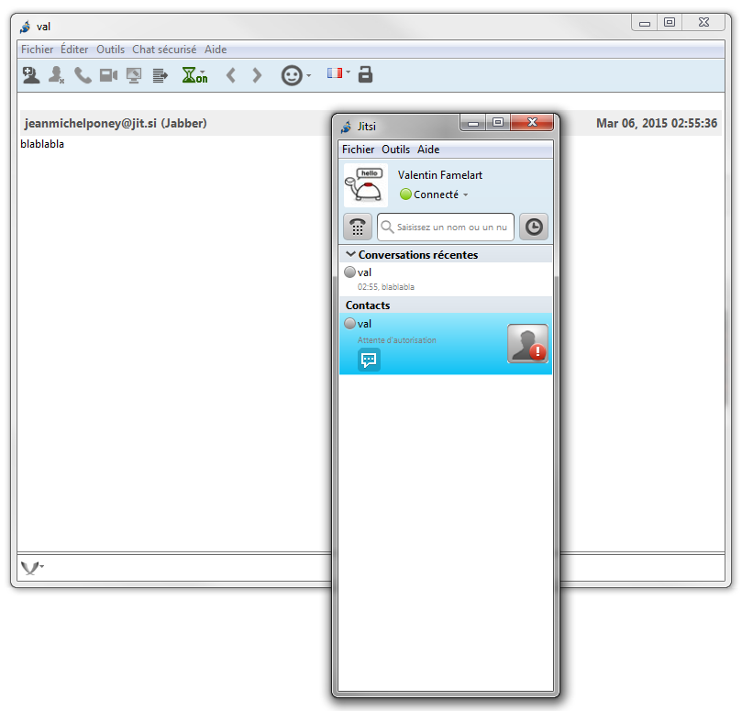This screenshot has height=711, width=742.
Task: Maximize the Jitsi contact list window
Action: tap(498, 122)
